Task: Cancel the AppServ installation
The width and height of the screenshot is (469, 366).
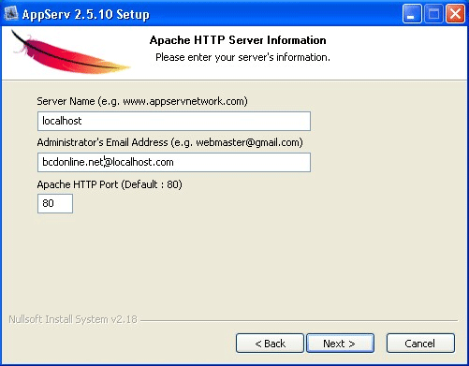Action: (x=420, y=344)
